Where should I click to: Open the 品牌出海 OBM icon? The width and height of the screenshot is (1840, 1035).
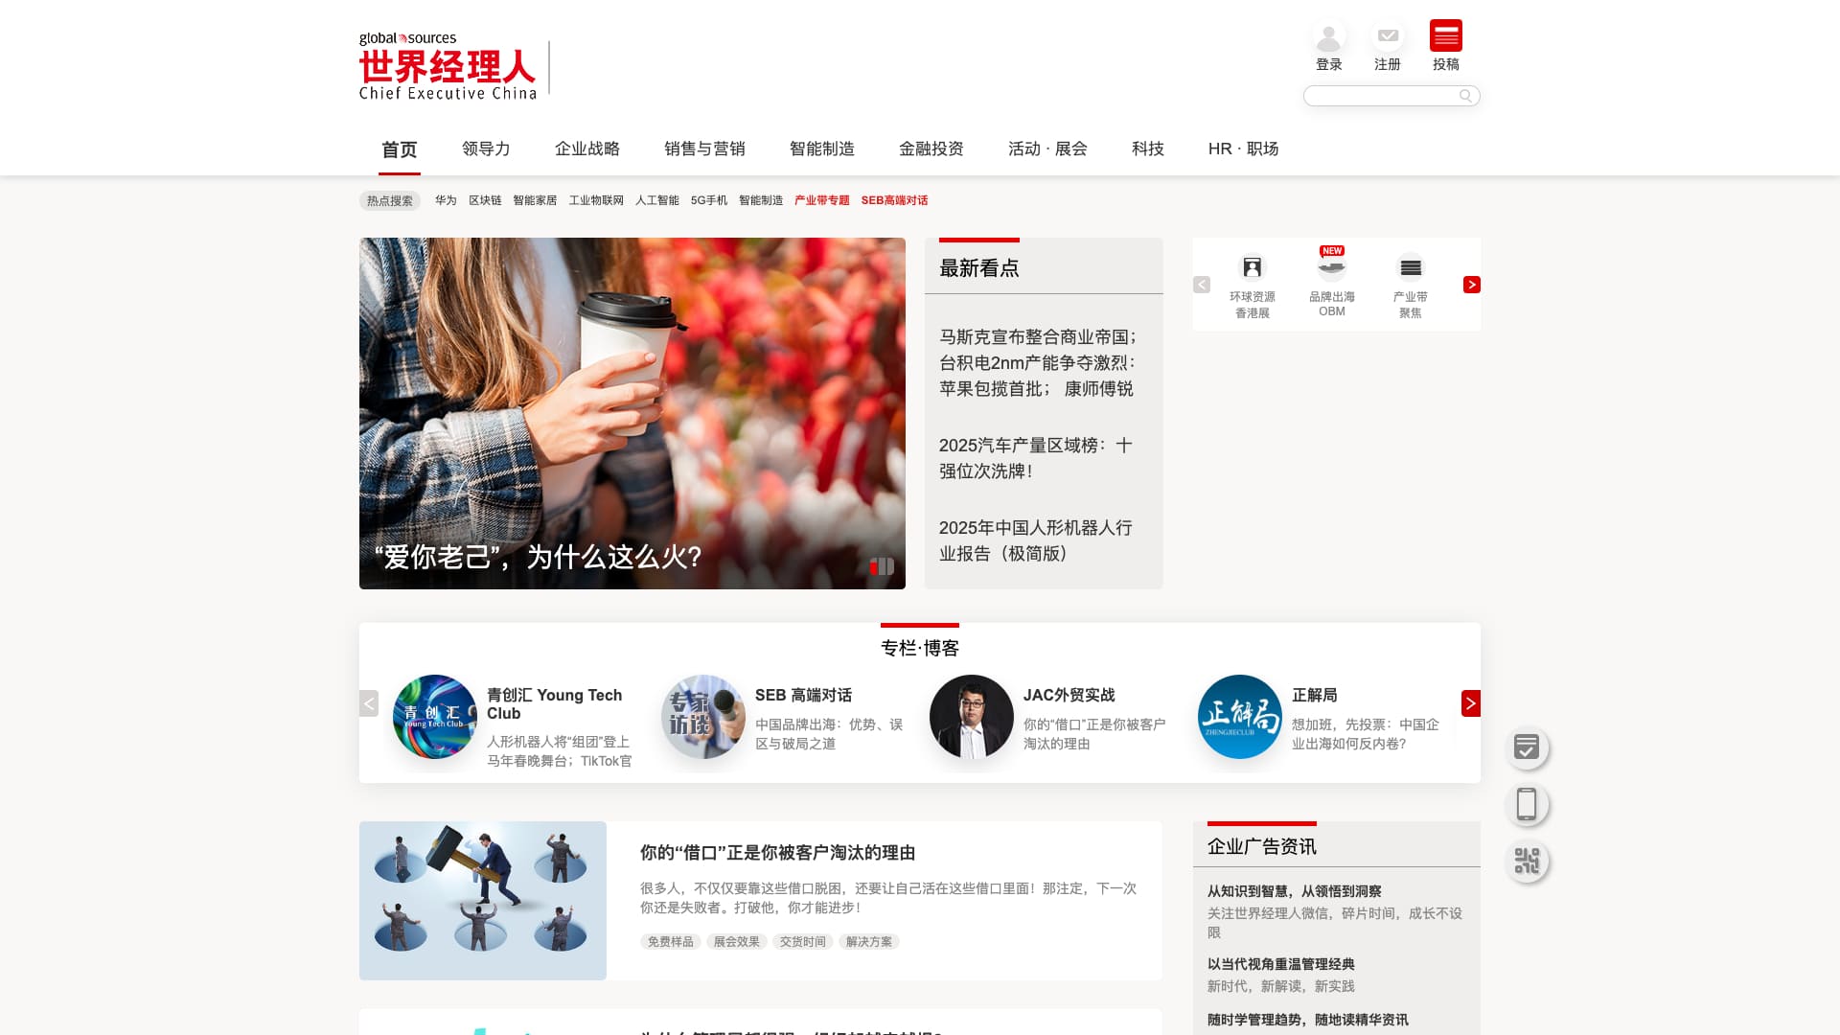(1331, 268)
